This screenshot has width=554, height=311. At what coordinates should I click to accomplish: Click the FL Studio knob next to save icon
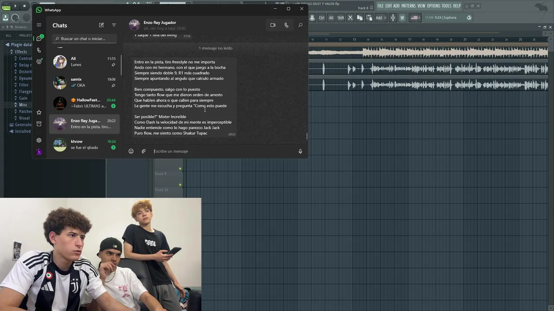(x=15, y=18)
